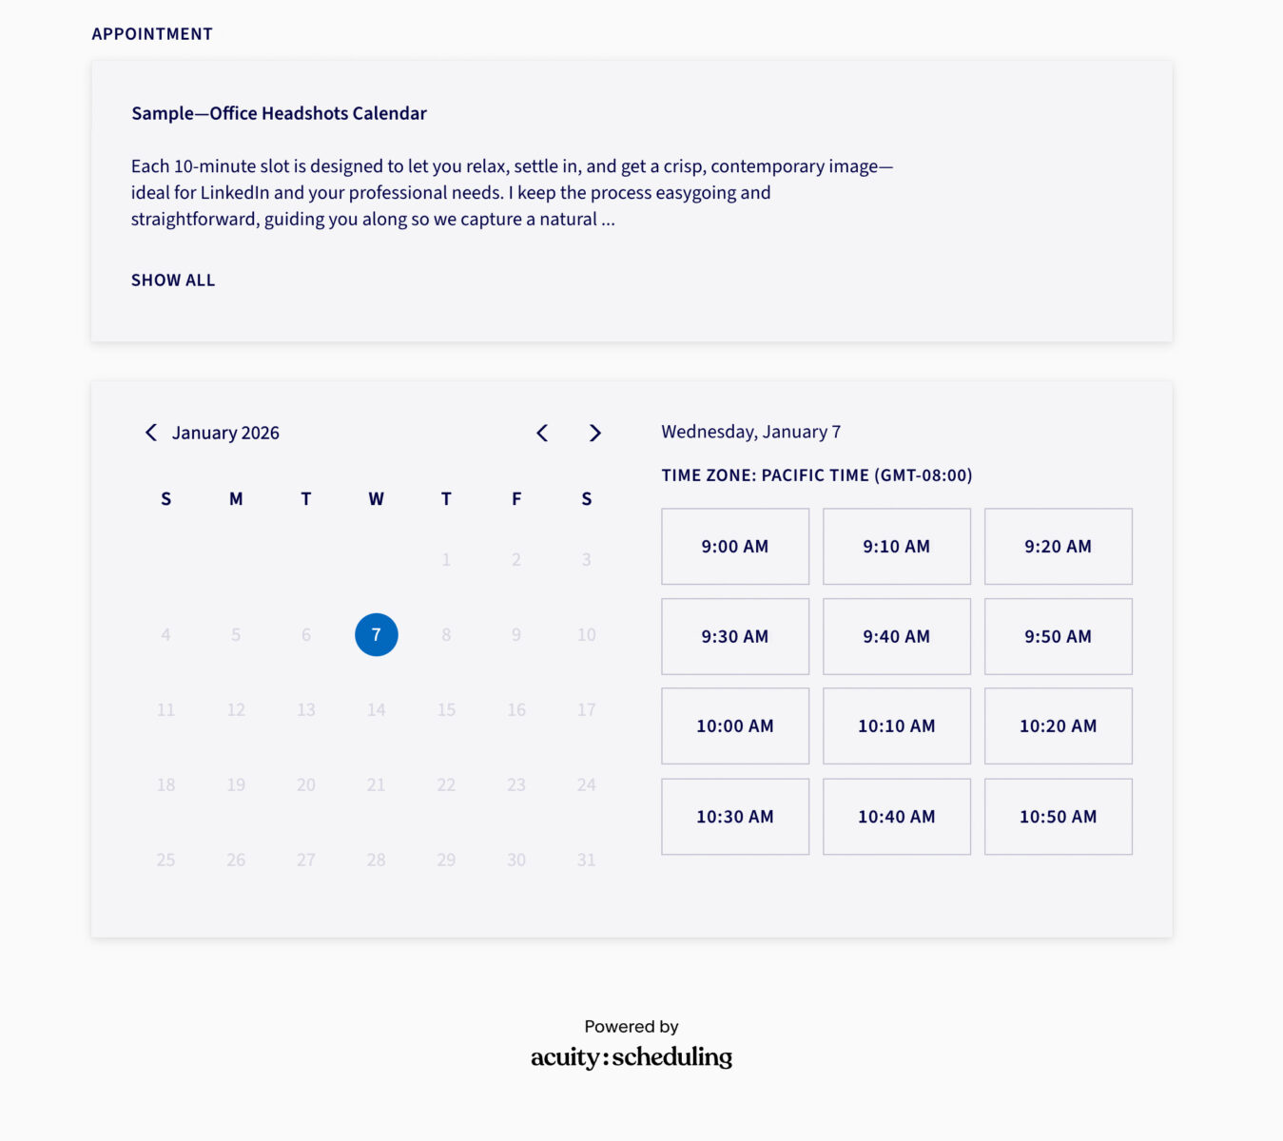
Task: Choose the 9:50 AM slot
Action: 1058,636
